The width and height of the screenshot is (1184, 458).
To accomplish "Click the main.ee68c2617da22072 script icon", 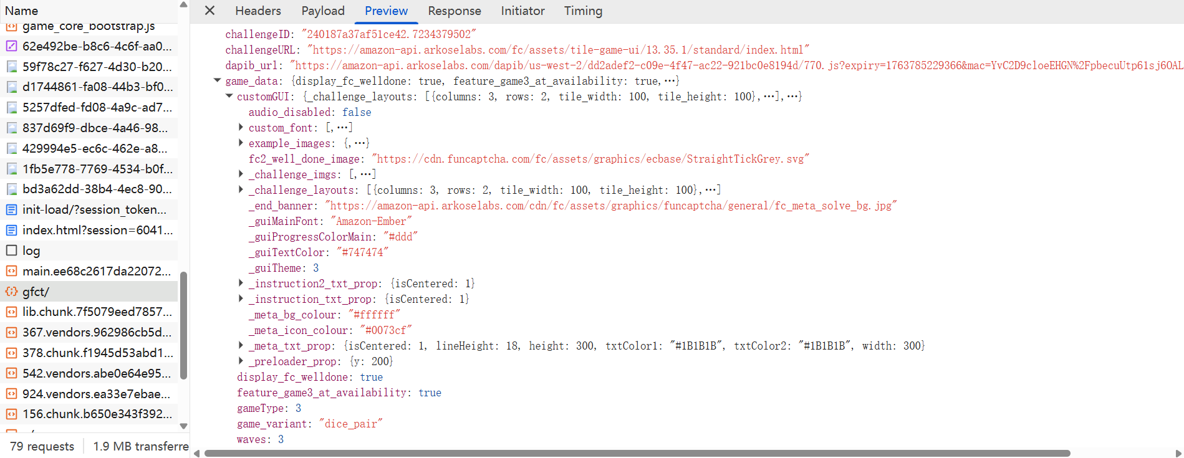I will click(x=11, y=271).
